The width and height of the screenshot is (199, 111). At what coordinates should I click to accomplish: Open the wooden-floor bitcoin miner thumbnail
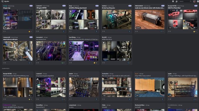150,20
